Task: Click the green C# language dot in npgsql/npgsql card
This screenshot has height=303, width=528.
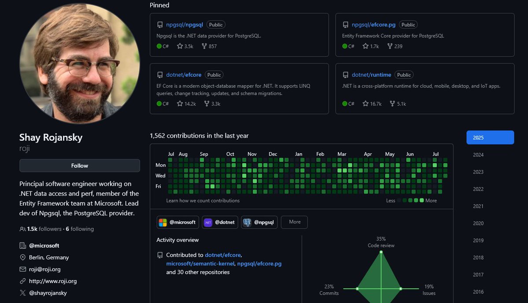Action: tap(159, 46)
